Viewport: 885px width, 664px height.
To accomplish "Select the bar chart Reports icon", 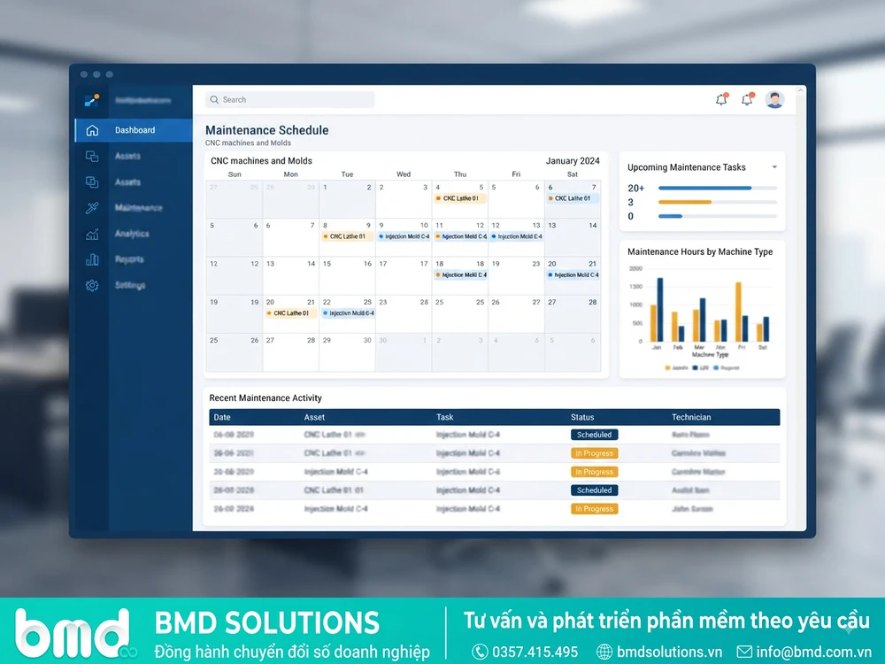I will 92,259.
